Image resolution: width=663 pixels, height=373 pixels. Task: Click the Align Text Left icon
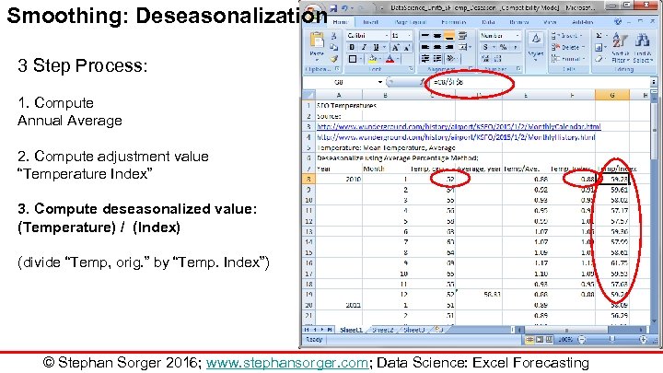tap(425, 47)
